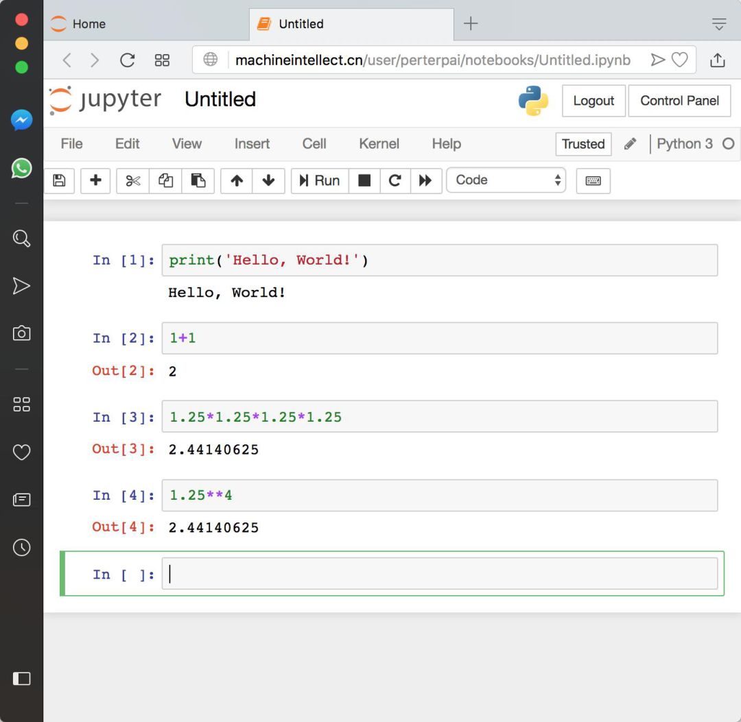Go back in browser history
This screenshot has height=722, width=741.
(x=67, y=60)
